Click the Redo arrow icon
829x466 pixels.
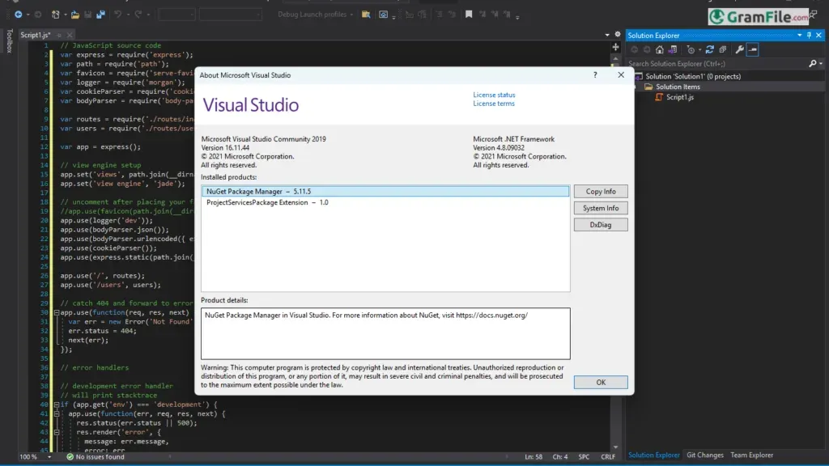click(x=138, y=15)
